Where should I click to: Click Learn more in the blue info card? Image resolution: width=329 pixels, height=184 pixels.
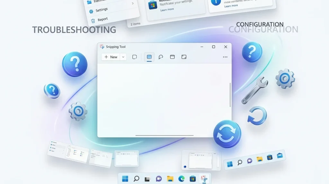pyautogui.click(x=231, y=6)
